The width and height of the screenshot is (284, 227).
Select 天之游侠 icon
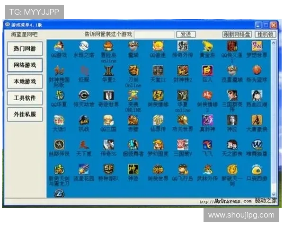232,145
